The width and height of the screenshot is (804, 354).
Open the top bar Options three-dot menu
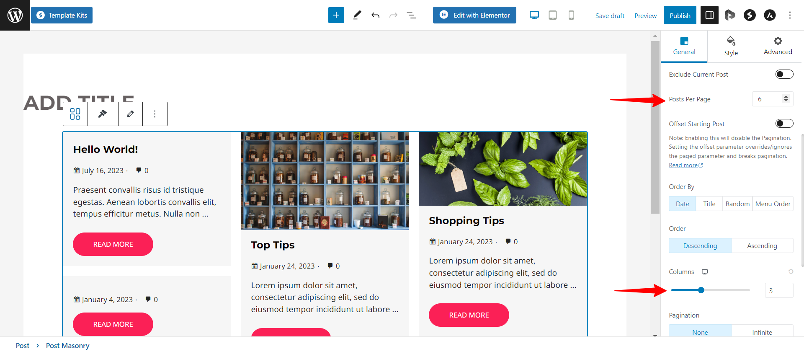point(790,15)
